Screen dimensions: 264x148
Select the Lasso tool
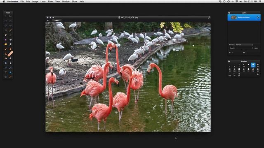point(6,25)
